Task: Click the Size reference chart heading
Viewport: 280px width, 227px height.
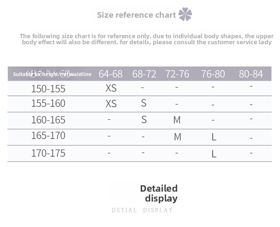Action: (x=136, y=15)
